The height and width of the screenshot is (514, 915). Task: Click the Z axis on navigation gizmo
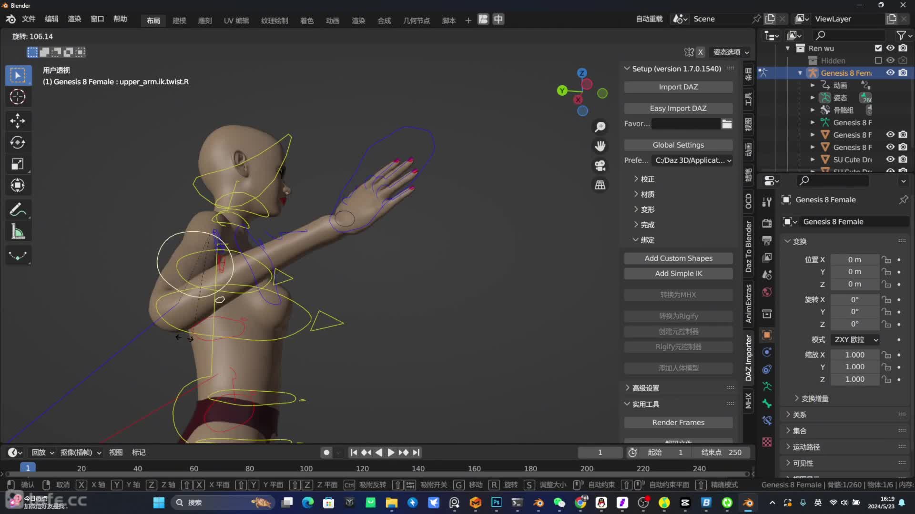coord(582,73)
